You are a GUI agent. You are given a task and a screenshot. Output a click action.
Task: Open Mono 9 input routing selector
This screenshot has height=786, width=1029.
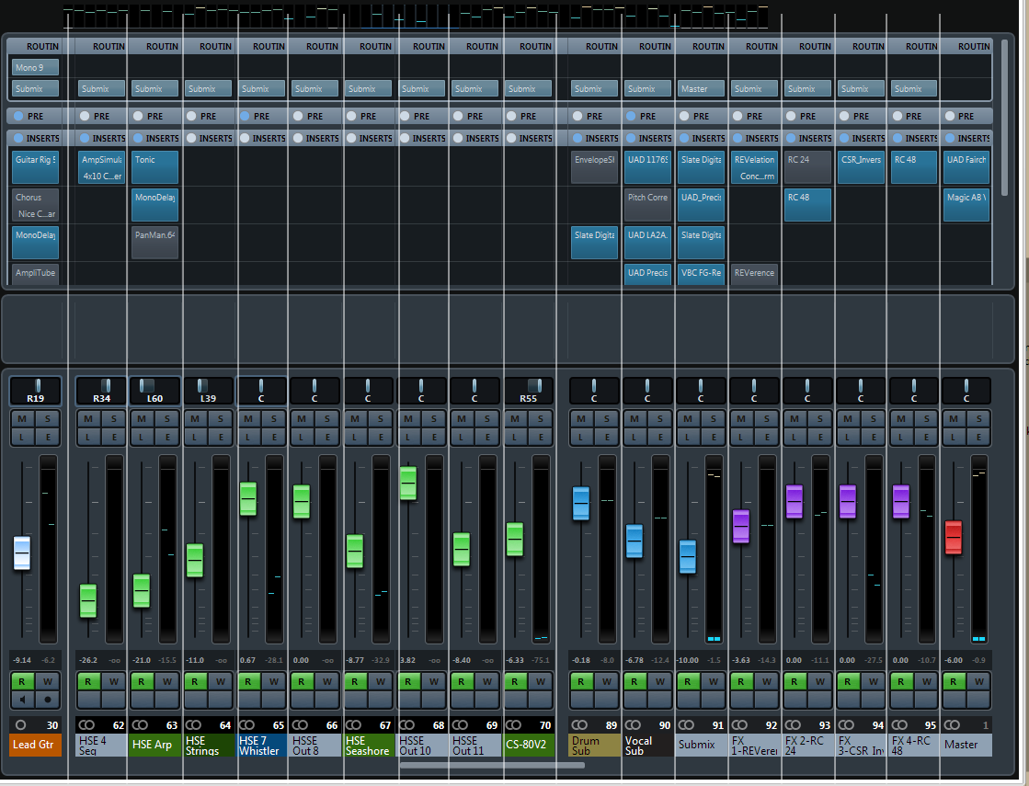[35, 67]
